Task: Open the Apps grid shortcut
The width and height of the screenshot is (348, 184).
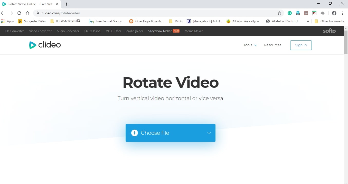Action: (x=7, y=21)
